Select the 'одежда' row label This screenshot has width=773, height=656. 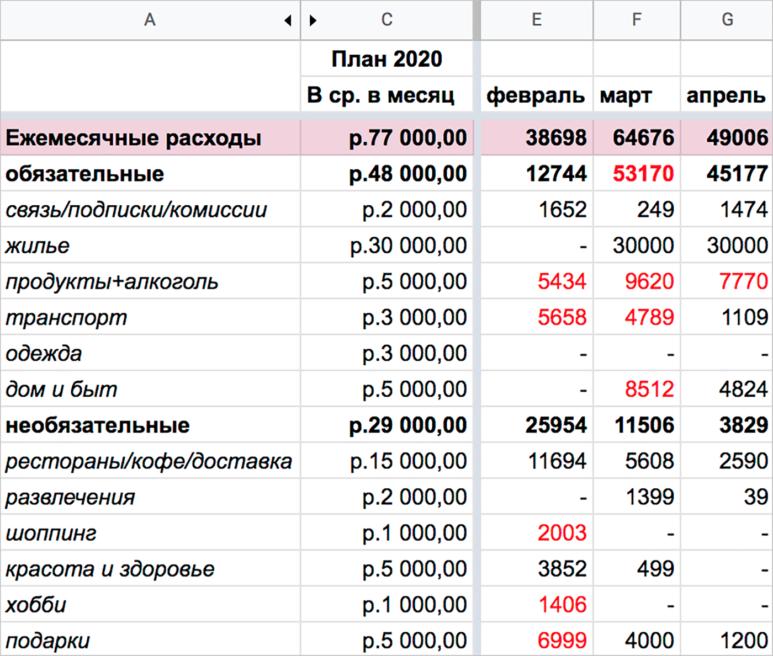tap(44, 354)
